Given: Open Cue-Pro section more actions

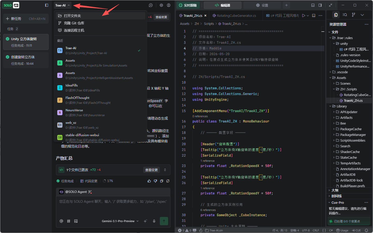Looking at the screenshot, I should [x=366, y=202].
